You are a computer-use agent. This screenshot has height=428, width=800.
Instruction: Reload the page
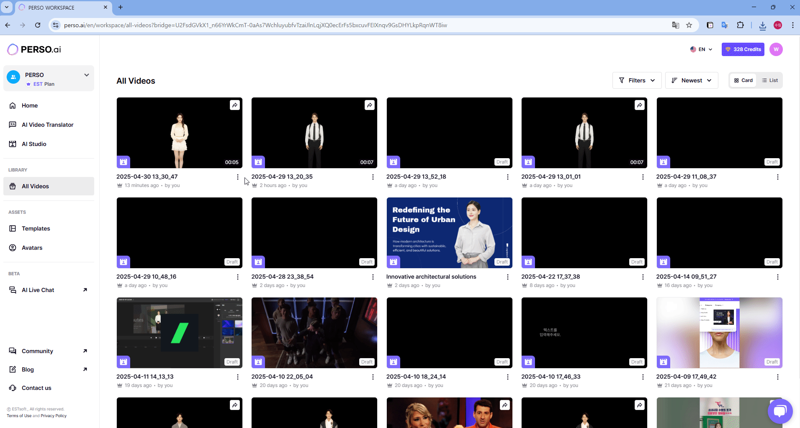pyautogui.click(x=38, y=25)
